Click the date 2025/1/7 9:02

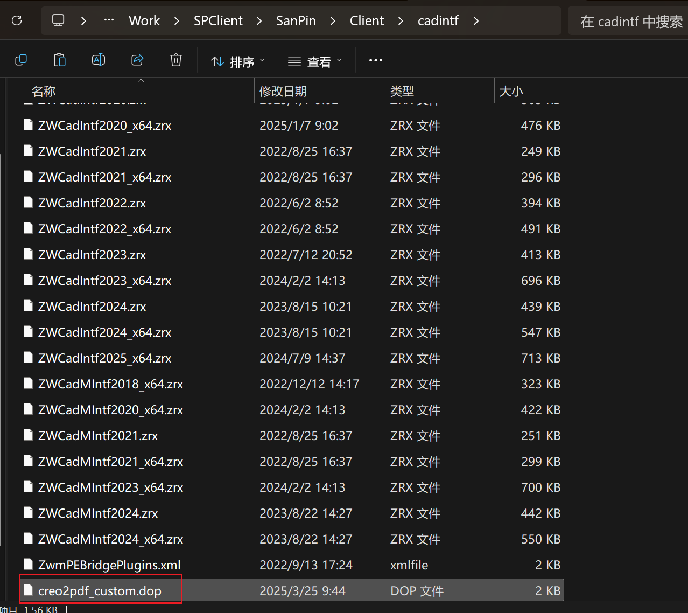pyautogui.click(x=299, y=125)
